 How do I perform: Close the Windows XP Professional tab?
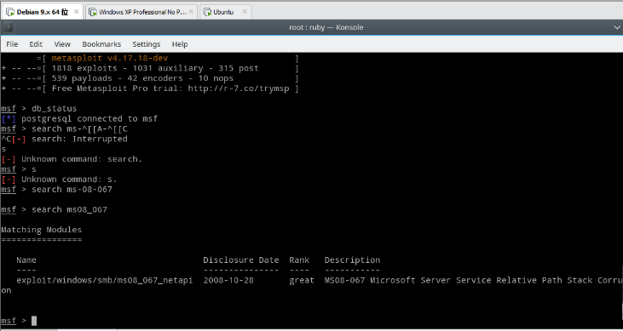click(x=191, y=12)
